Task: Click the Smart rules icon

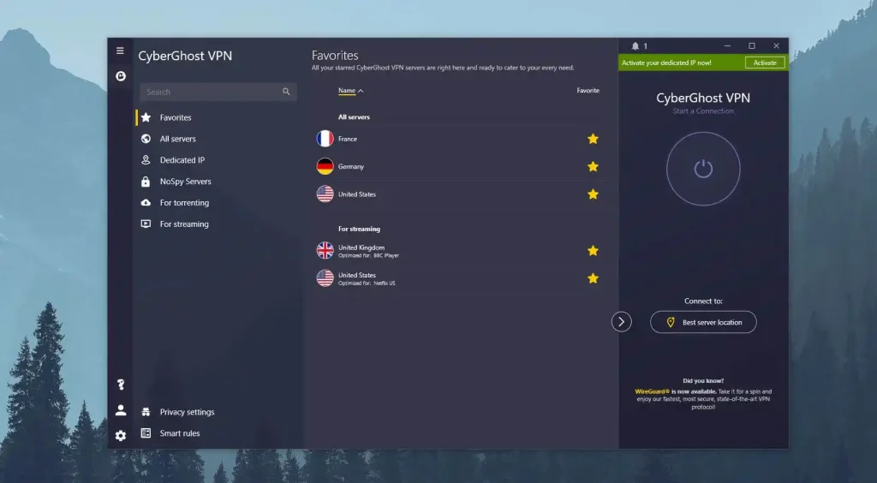Action: click(x=146, y=433)
